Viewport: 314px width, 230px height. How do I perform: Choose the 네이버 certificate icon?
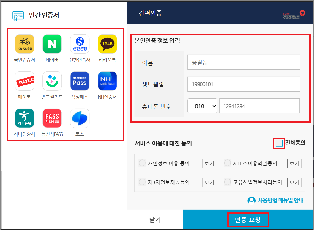tap(52, 44)
